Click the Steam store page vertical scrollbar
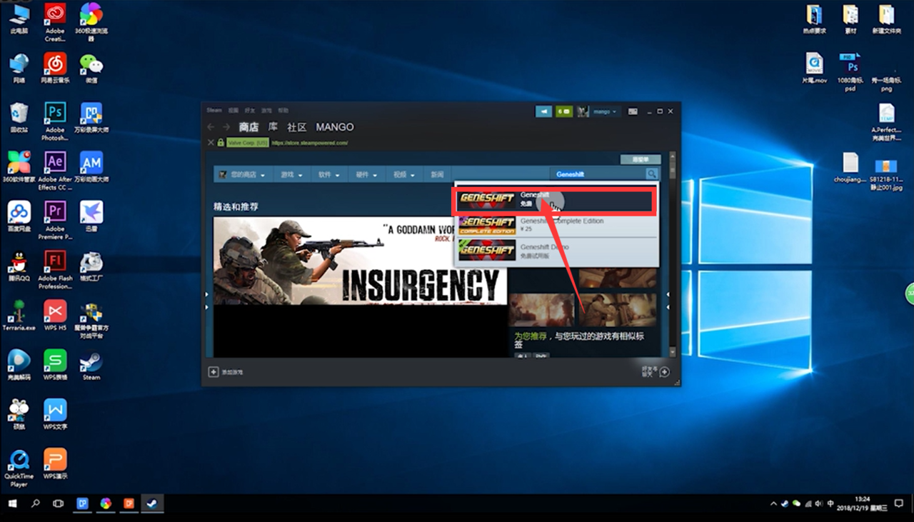The height and width of the screenshot is (522, 914). 673,254
